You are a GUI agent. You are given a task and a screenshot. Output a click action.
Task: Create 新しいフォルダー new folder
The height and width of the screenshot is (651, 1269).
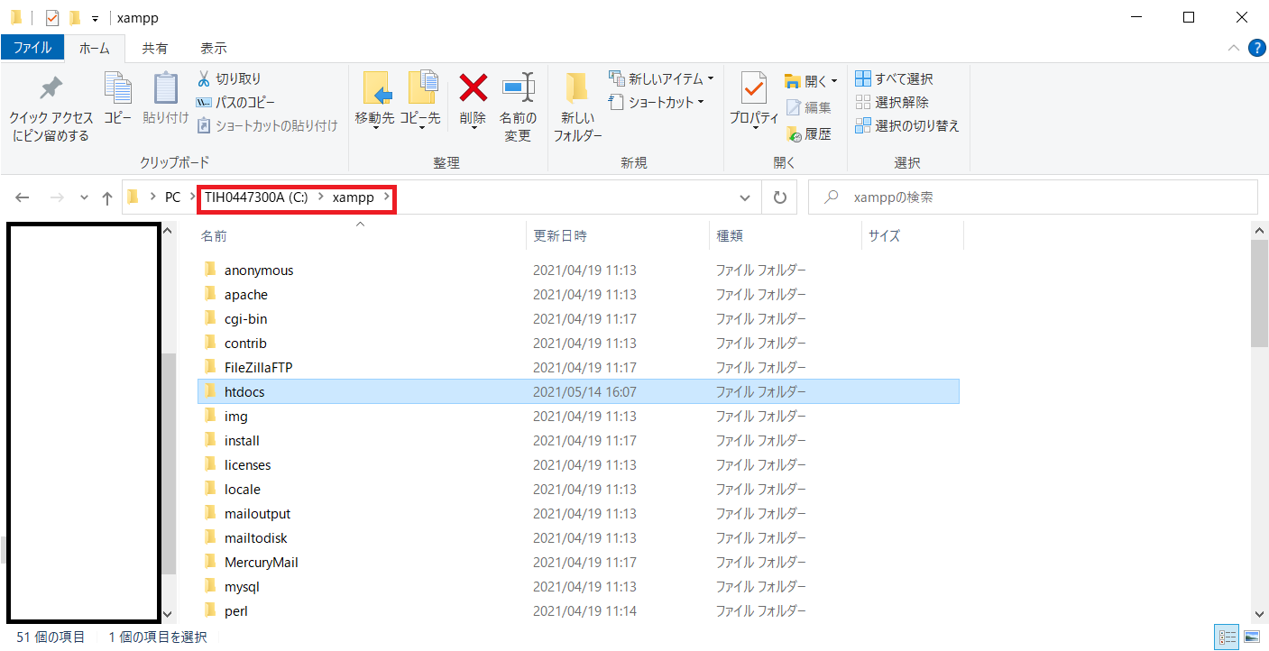coord(577,106)
